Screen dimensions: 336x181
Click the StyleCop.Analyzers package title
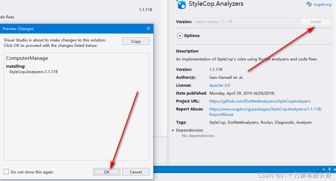(x=216, y=4)
